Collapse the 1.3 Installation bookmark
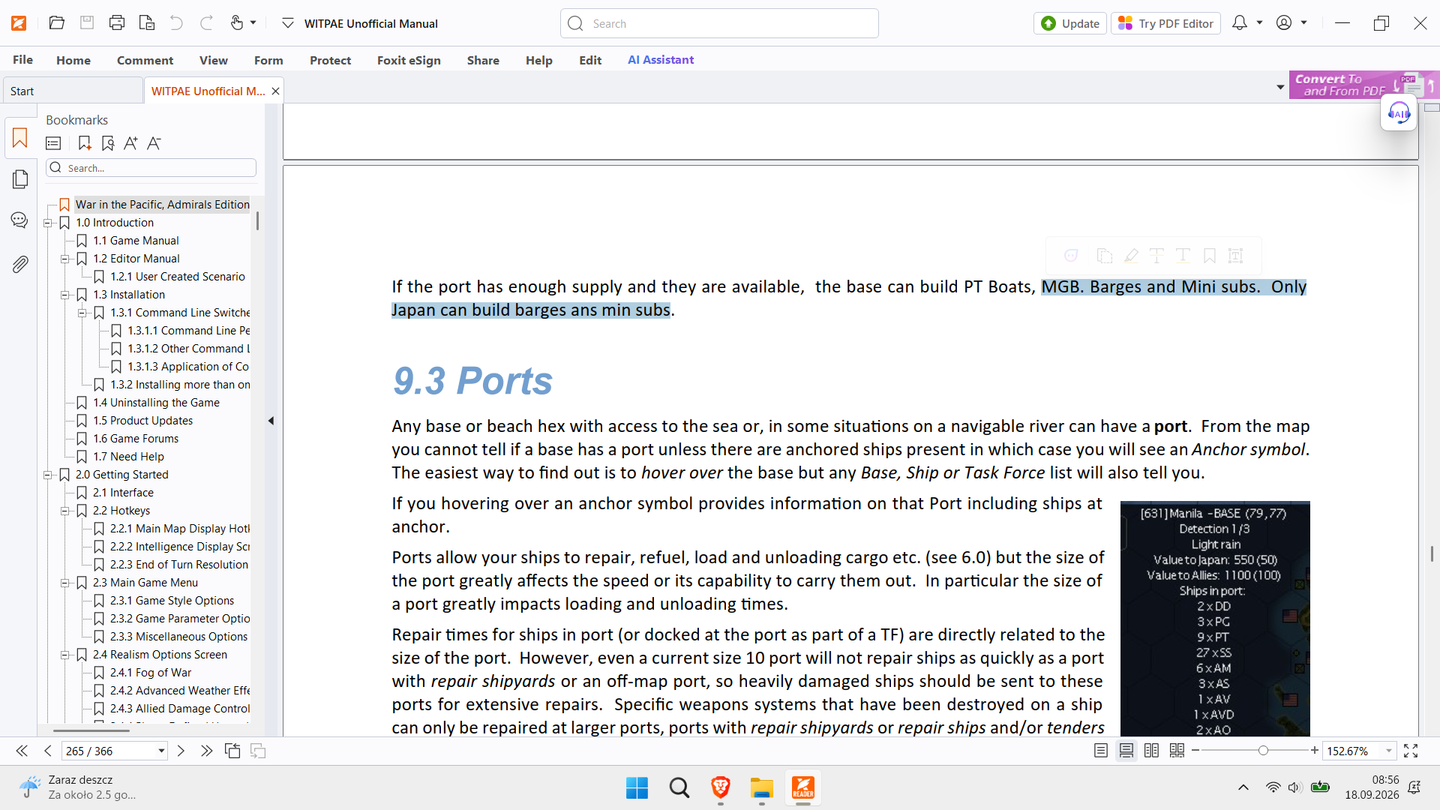Image resolution: width=1440 pixels, height=810 pixels. tap(65, 295)
